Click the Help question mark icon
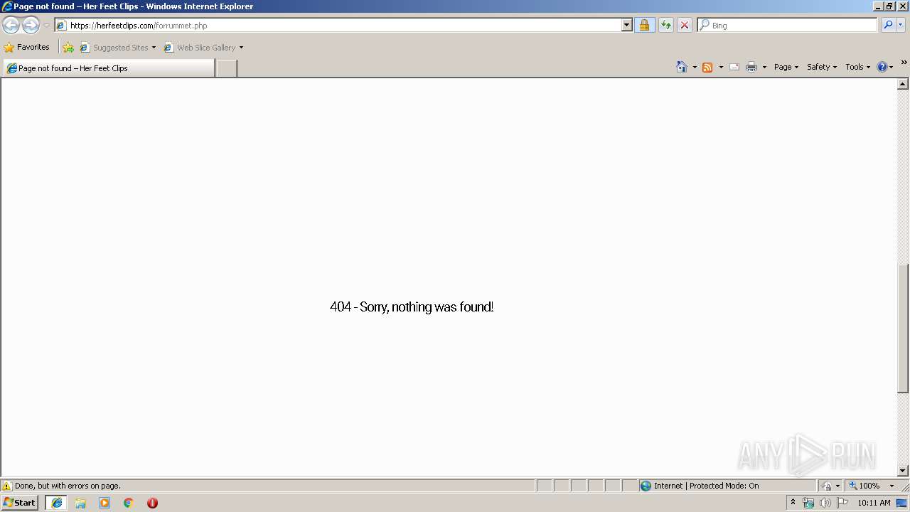This screenshot has height=512, width=910. (x=882, y=67)
